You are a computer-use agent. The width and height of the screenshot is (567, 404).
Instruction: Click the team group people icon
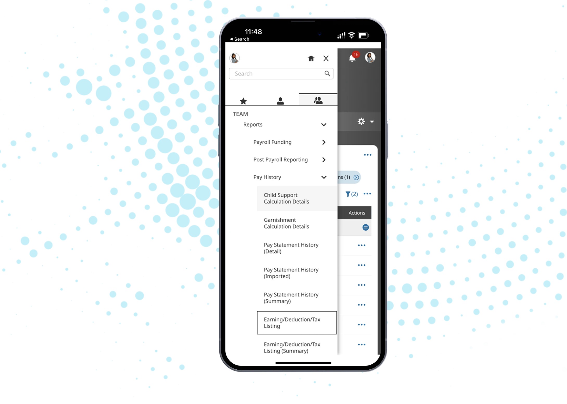(317, 100)
